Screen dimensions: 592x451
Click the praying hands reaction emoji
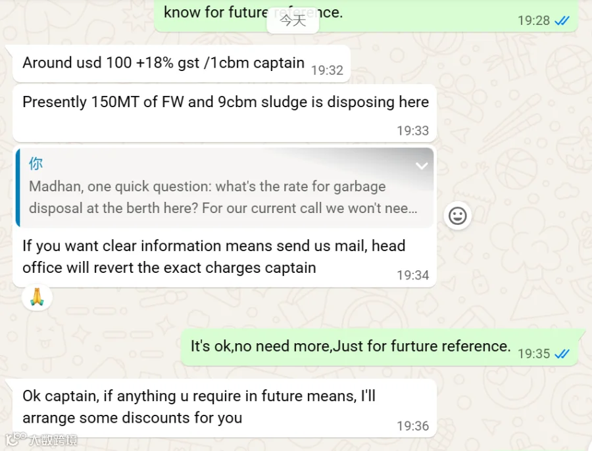point(37,297)
